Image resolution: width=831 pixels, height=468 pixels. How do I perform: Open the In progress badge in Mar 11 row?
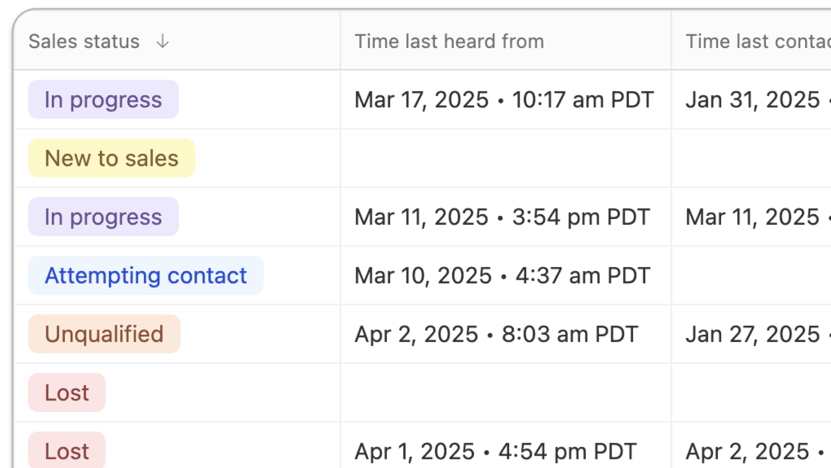point(103,217)
